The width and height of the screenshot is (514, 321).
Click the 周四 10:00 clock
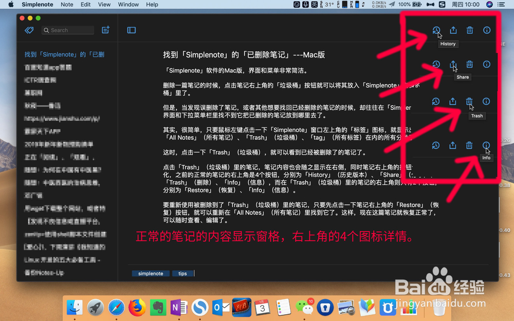(466, 4)
